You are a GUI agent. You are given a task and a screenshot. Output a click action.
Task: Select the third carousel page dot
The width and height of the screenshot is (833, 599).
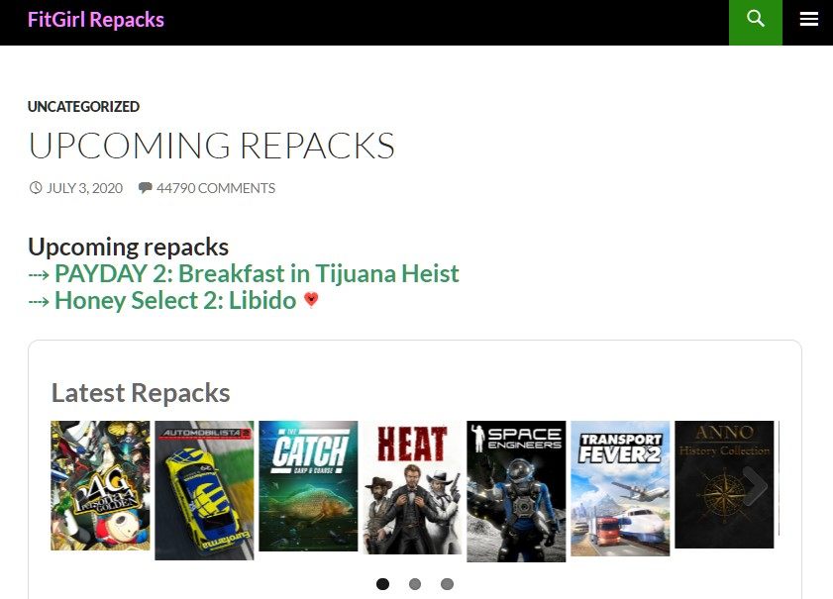(448, 584)
